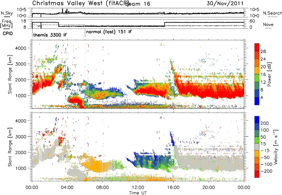Click the 'Power [dB]' colorbar label
The height and width of the screenshot is (195, 282).
[x=269, y=74]
